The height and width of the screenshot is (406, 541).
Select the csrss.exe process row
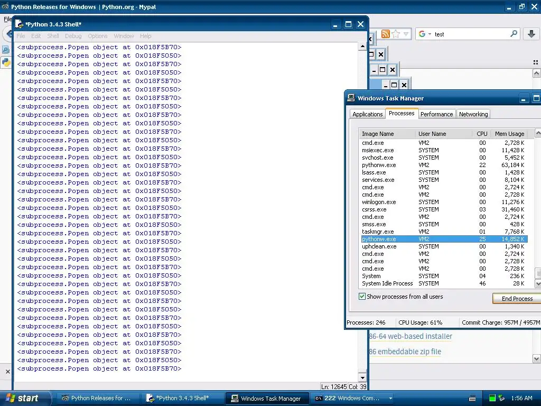[444, 209]
